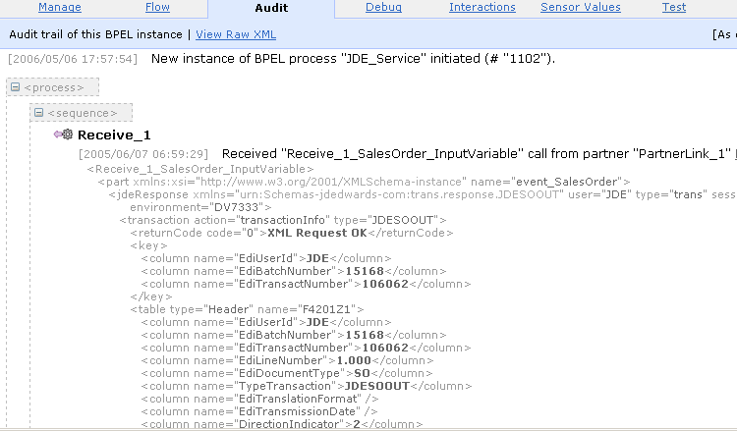This screenshot has height=431, width=737.
Task: Open the Manage tab
Action: (60, 7)
